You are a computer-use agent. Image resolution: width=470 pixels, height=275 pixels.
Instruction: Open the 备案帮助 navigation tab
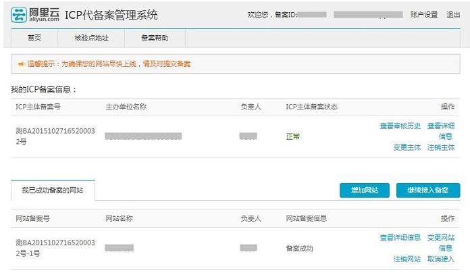[155, 39]
